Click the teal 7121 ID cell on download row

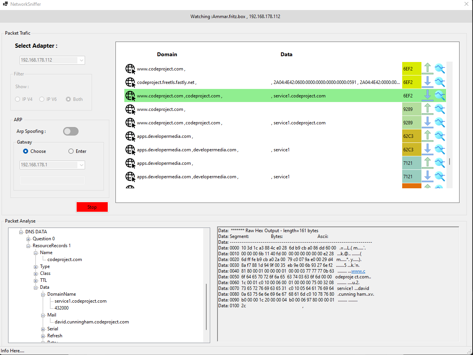tap(412, 176)
